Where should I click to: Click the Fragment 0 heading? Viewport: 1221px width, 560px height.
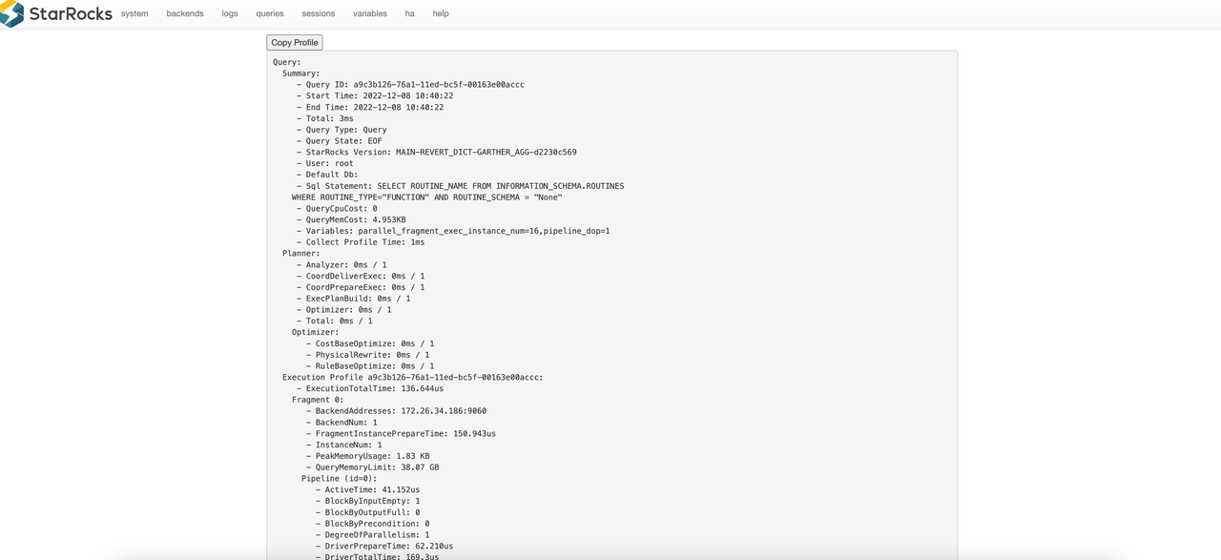(318, 400)
